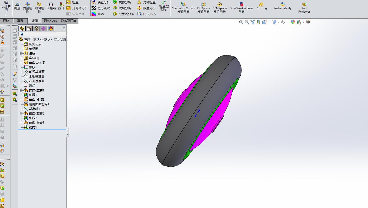This screenshot has width=368, height=208.
Task: Select 历史记录 in feature tree
Action: (x=33, y=44)
